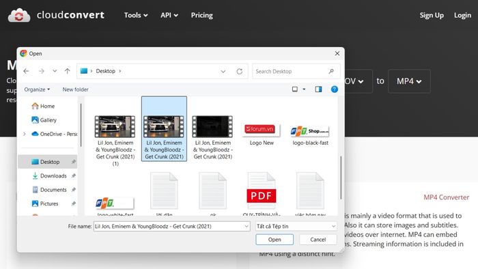Select the PDF document file icon
Image resolution: width=478 pixels, height=269 pixels.
[262, 191]
